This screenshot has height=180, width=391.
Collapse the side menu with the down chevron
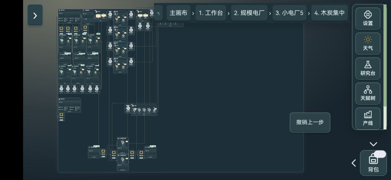[x=373, y=144]
